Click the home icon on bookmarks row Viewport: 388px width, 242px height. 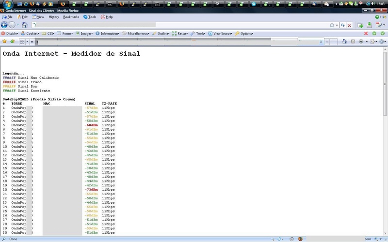coord(344,42)
